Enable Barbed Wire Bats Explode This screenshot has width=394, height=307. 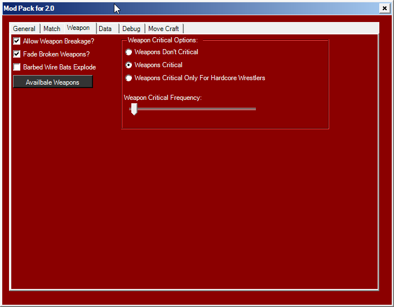(17, 67)
